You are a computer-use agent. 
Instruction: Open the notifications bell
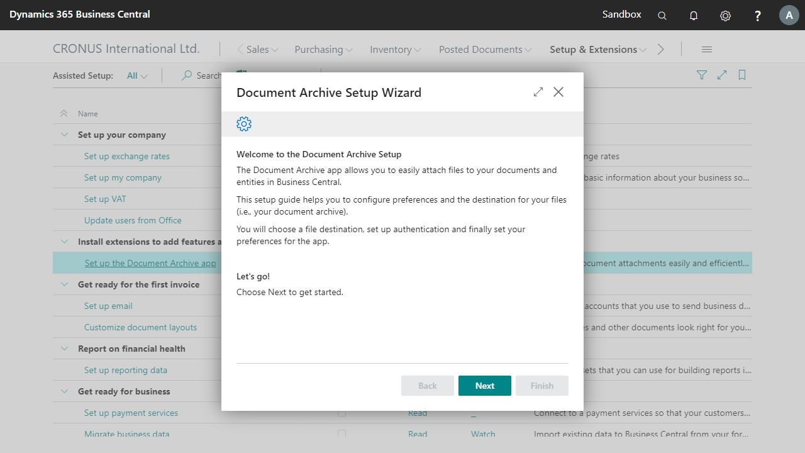694,16
